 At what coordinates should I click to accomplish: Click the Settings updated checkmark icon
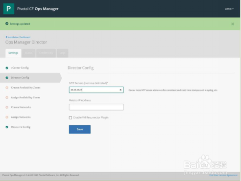[x=7, y=23]
